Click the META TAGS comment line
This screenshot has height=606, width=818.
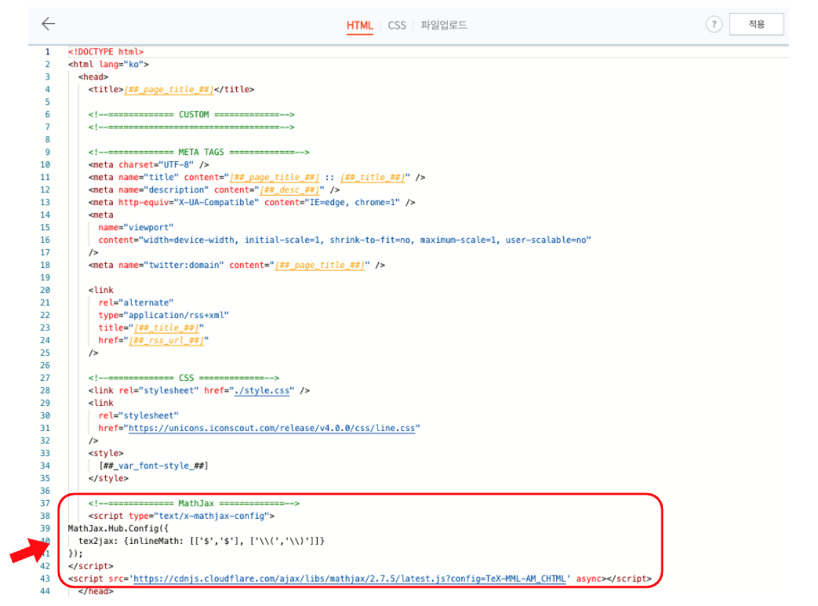coord(199,152)
